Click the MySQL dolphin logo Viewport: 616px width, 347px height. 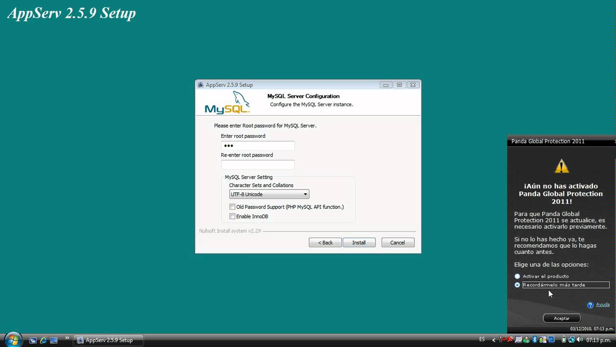228,102
